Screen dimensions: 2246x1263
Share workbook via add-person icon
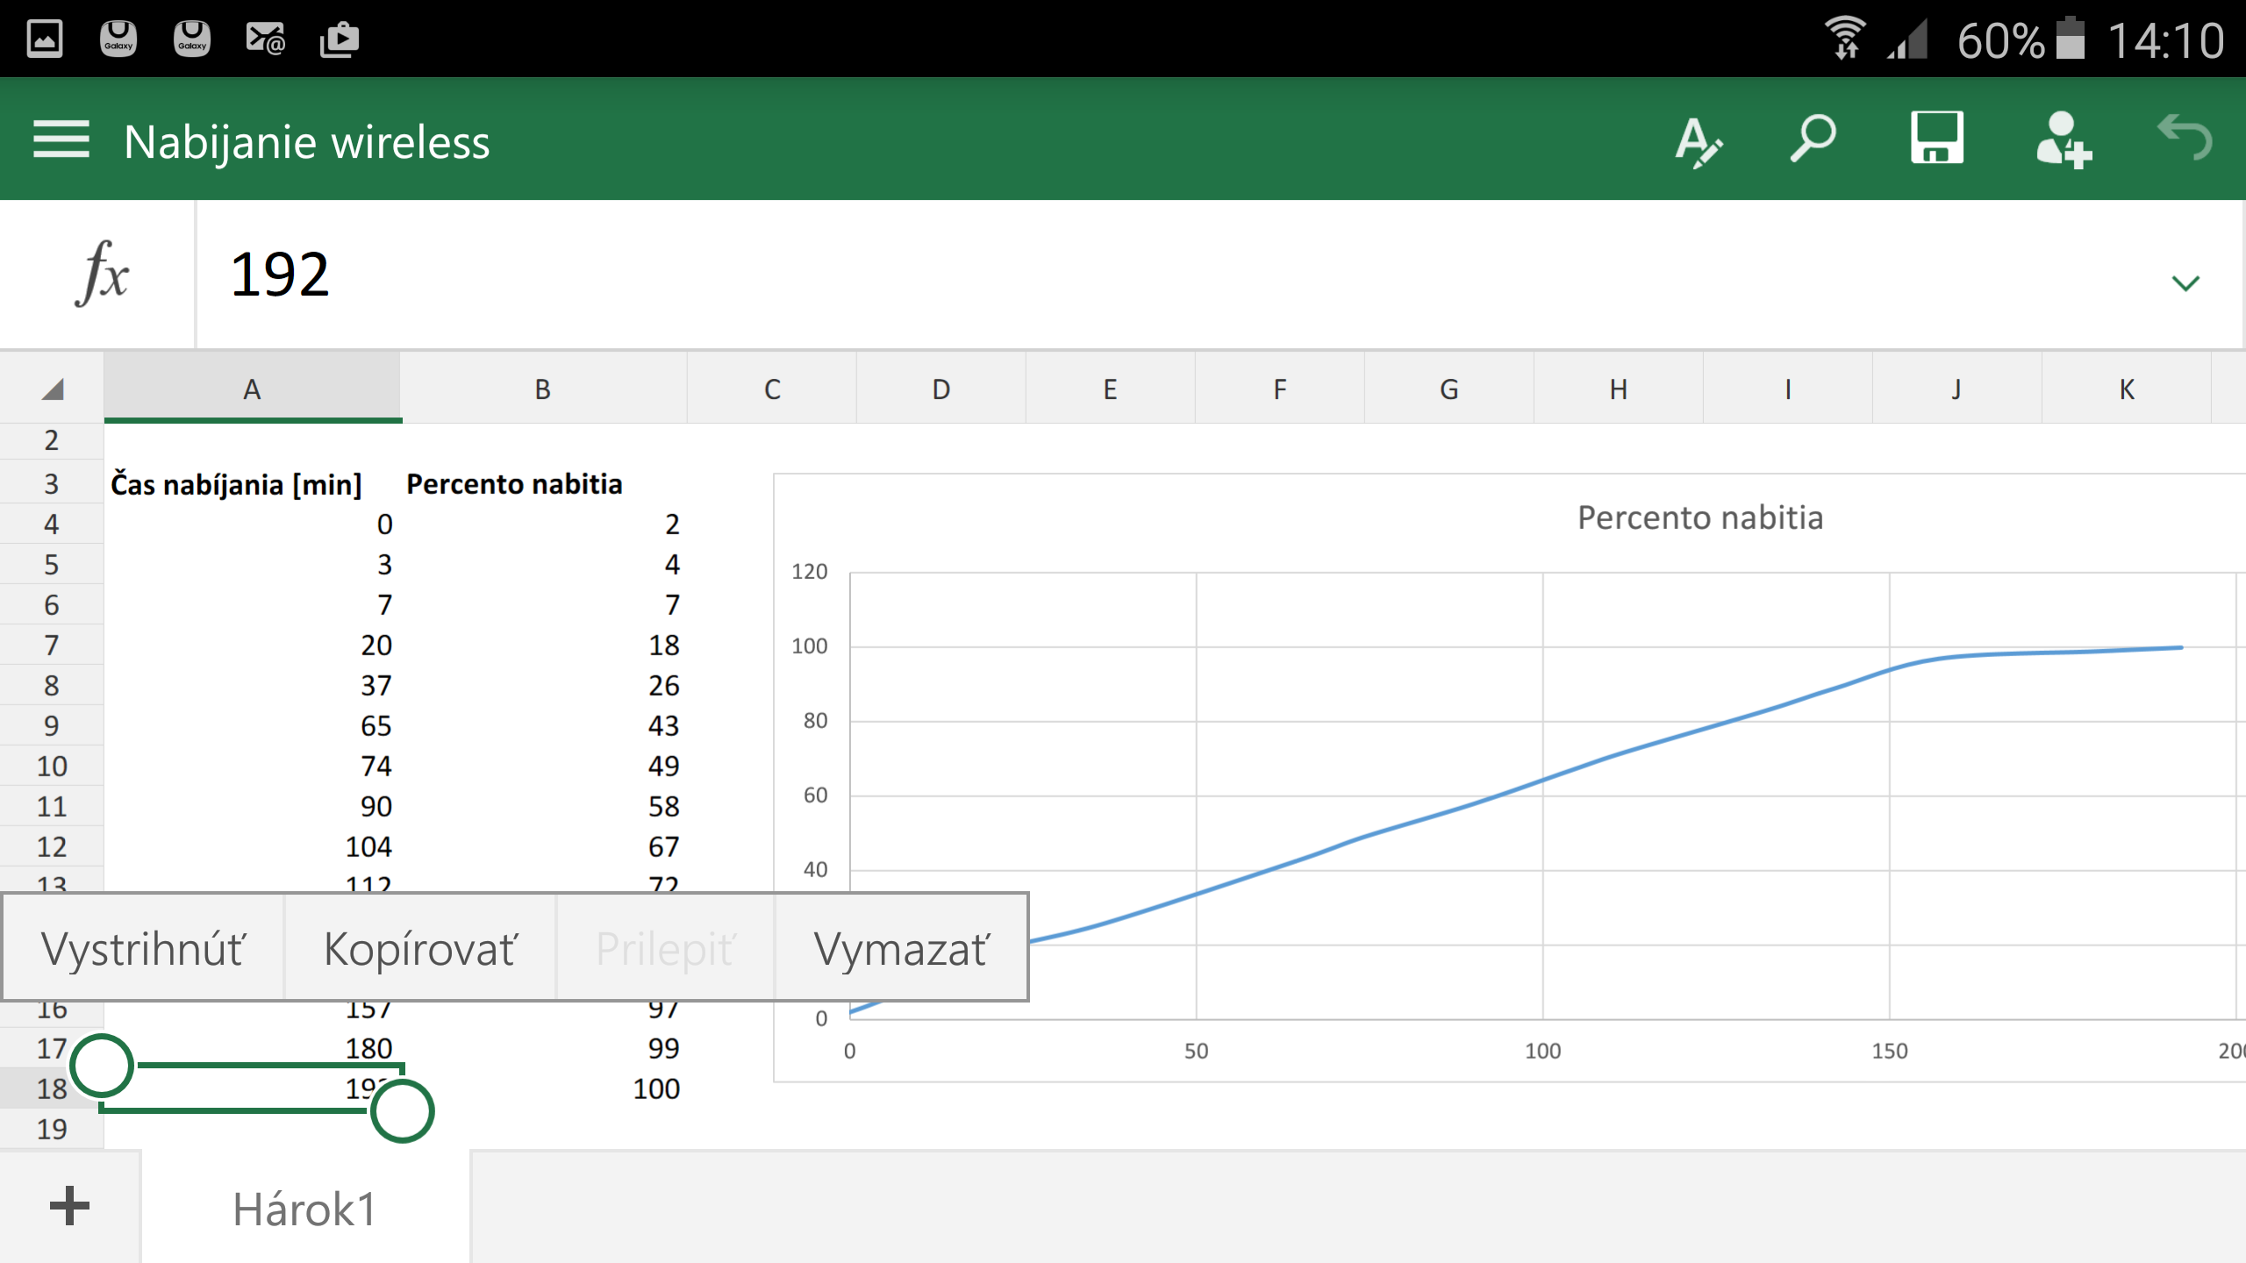tap(2064, 140)
